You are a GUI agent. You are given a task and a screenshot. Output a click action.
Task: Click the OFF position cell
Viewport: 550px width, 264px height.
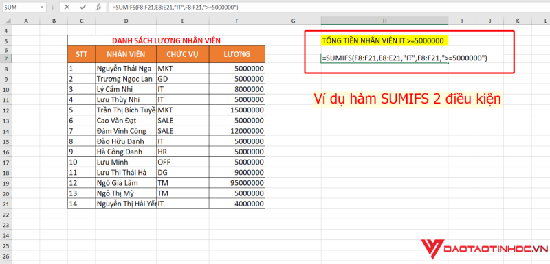(x=183, y=163)
